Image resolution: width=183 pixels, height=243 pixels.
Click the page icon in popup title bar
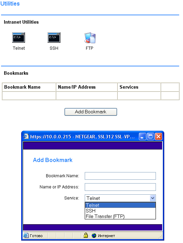[26, 136]
